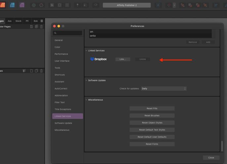Viewport: 227px width, 164px height.
Task: Open the Stock panel tab
Action: [x=19, y=21]
